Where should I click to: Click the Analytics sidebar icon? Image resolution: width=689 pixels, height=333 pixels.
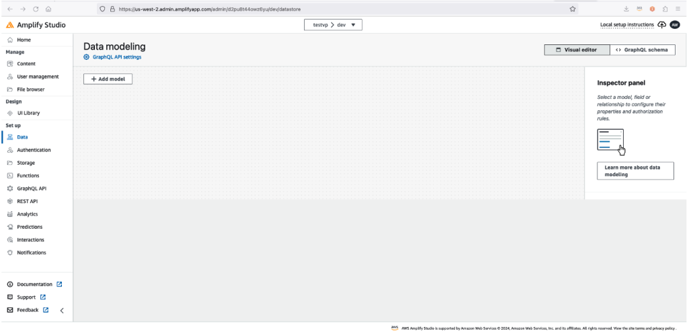tap(10, 214)
